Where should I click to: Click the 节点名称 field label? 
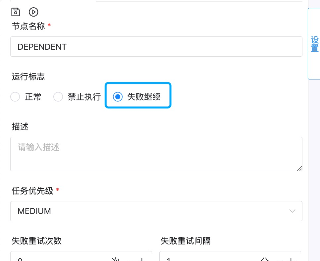pyautogui.click(x=28, y=26)
